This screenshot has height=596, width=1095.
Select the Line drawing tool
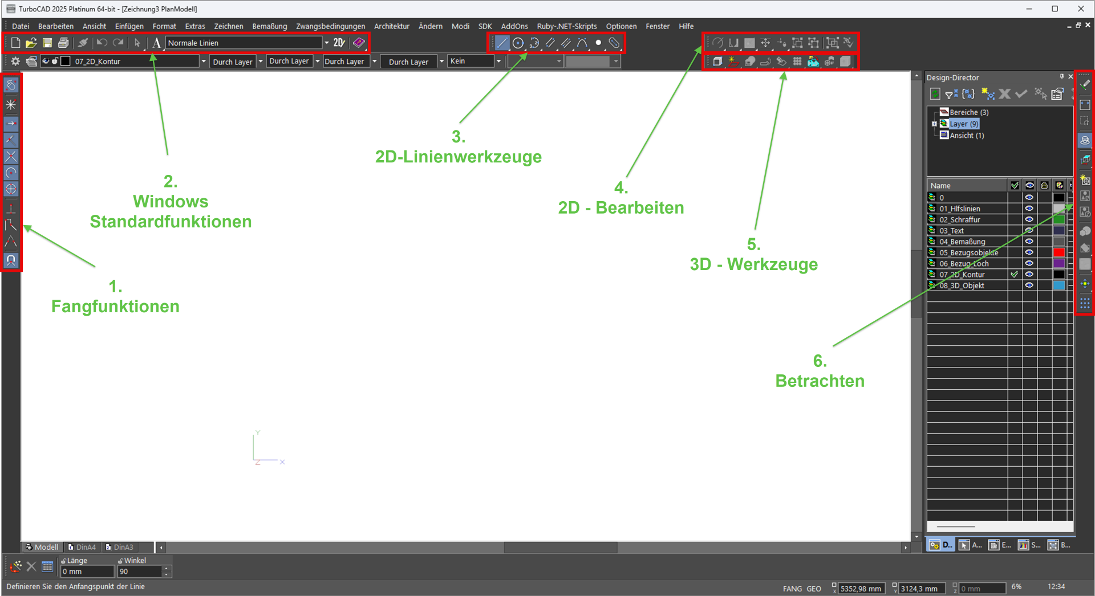(x=502, y=43)
